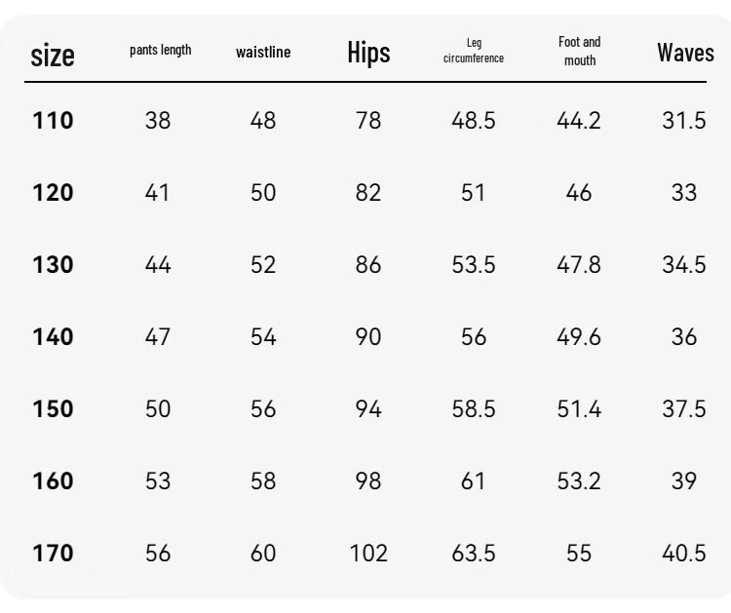Click the waistline value 52
731x613 pixels.
[x=263, y=264]
